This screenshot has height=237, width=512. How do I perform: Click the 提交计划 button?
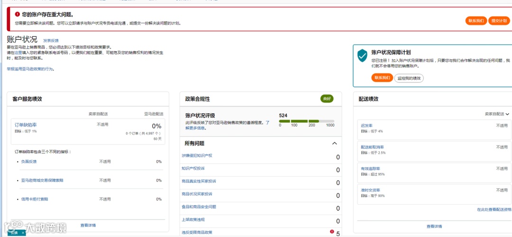point(499,20)
